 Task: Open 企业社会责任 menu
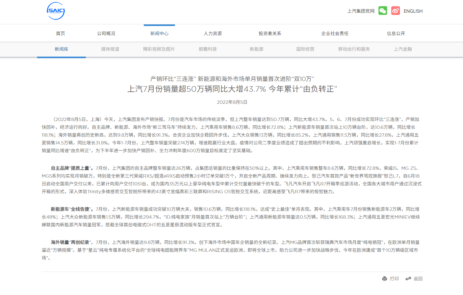(335, 34)
